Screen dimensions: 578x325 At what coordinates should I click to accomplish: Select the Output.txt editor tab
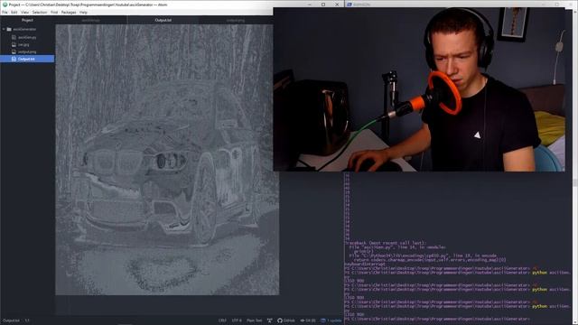tap(163, 20)
